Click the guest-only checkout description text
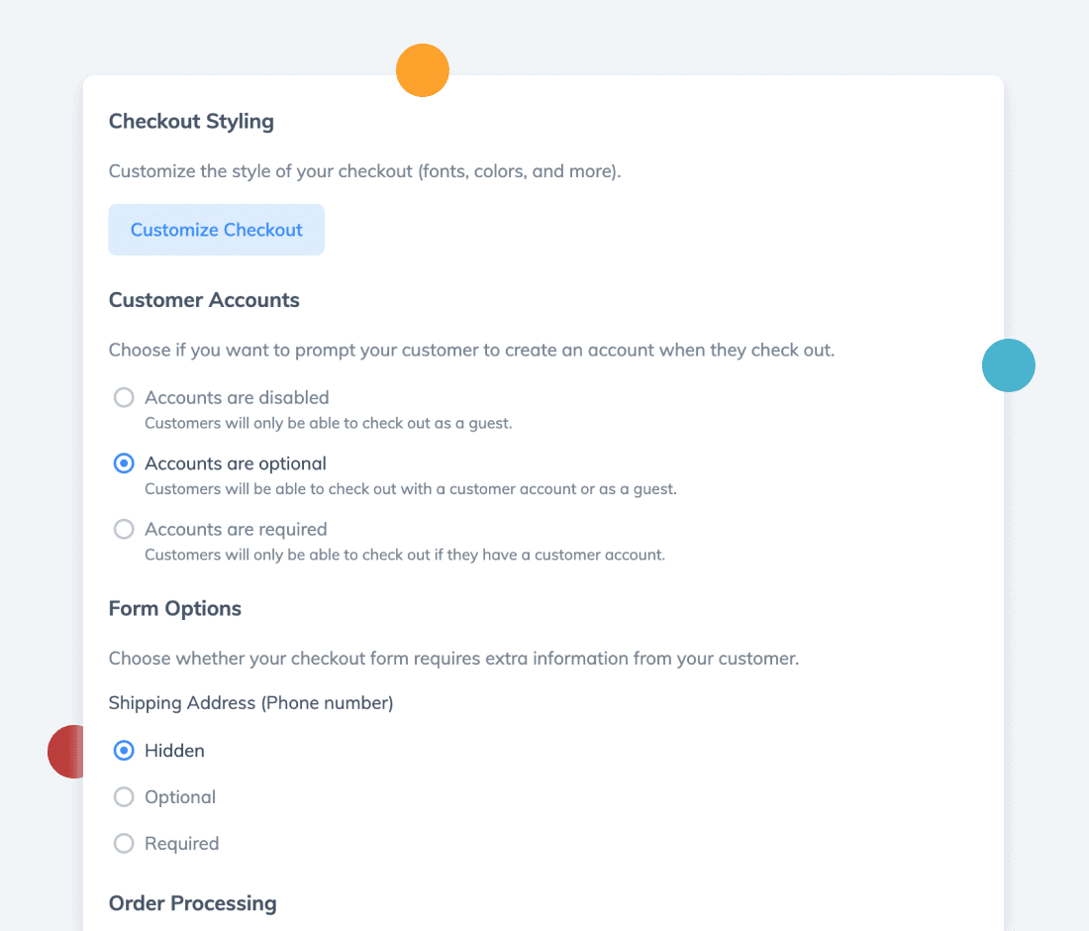This screenshot has height=931, width=1089. pos(328,423)
